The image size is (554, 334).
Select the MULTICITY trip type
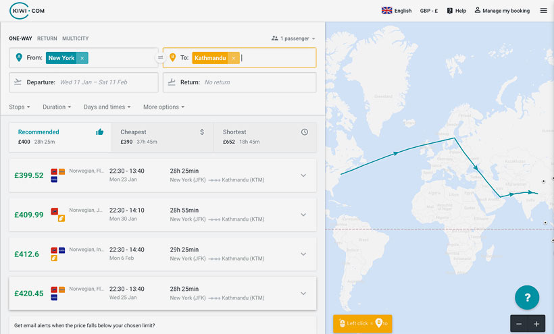click(75, 38)
